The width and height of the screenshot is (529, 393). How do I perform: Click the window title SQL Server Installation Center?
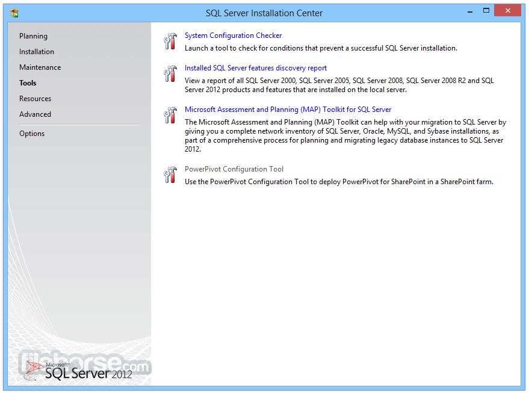point(264,13)
